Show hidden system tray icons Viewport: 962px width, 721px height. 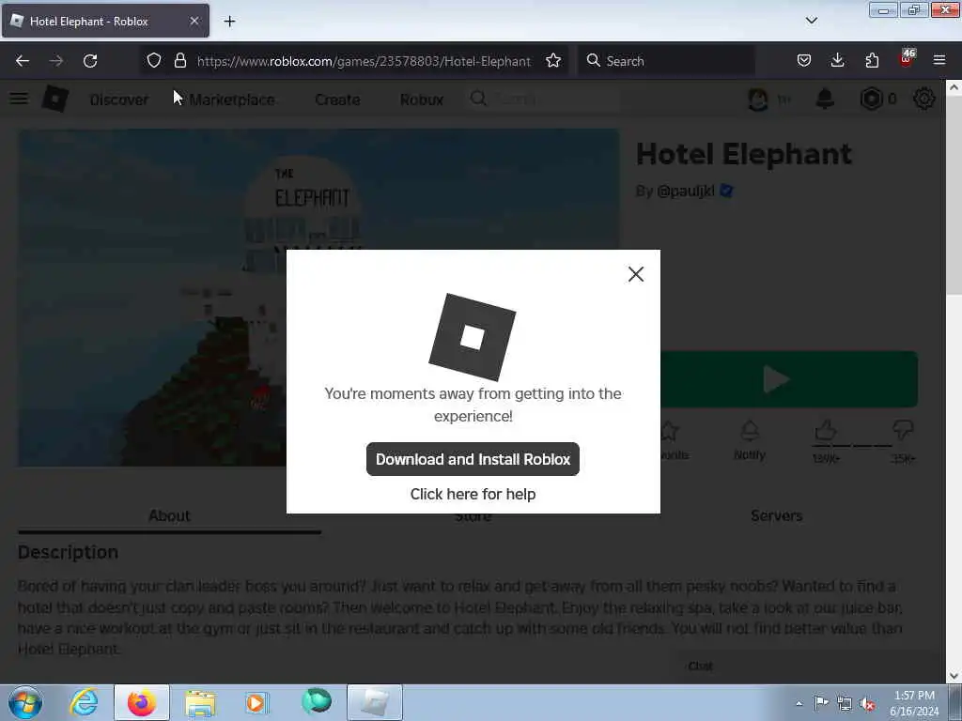tap(799, 703)
